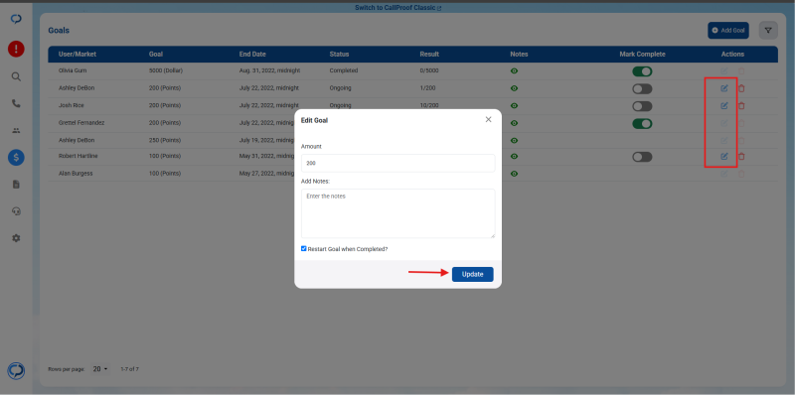Toggle Mark Complete for Robert Hartline

click(642, 157)
